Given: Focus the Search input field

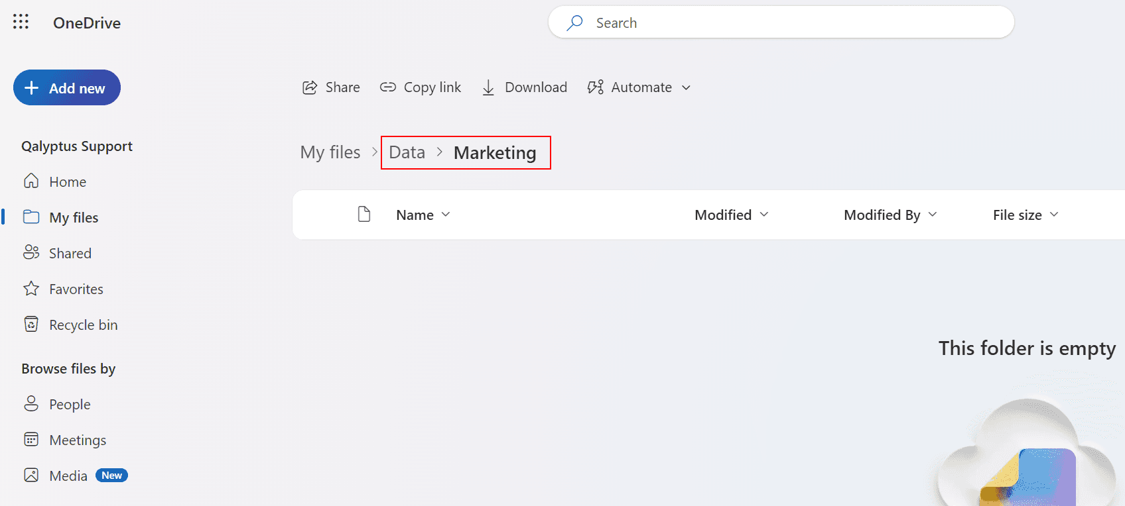Looking at the screenshot, I should pyautogui.click(x=781, y=23).
